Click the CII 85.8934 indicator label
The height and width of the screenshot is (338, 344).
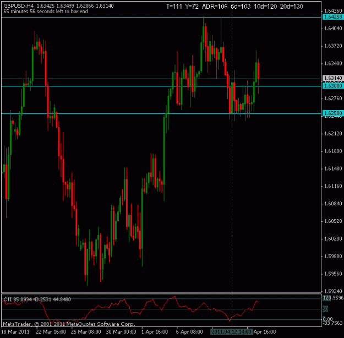[x=37, y=299]
